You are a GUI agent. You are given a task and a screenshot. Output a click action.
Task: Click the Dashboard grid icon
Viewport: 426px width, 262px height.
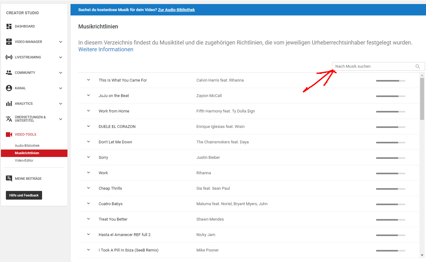(x=9, y=27)
